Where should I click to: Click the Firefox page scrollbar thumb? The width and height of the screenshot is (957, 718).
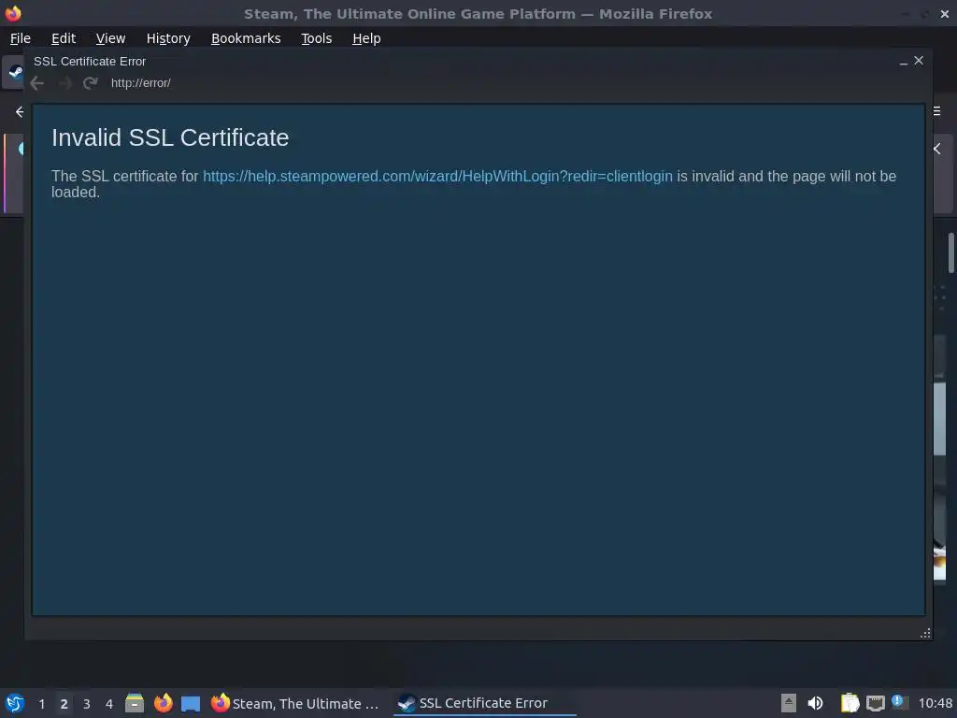[x=950, y=252]
